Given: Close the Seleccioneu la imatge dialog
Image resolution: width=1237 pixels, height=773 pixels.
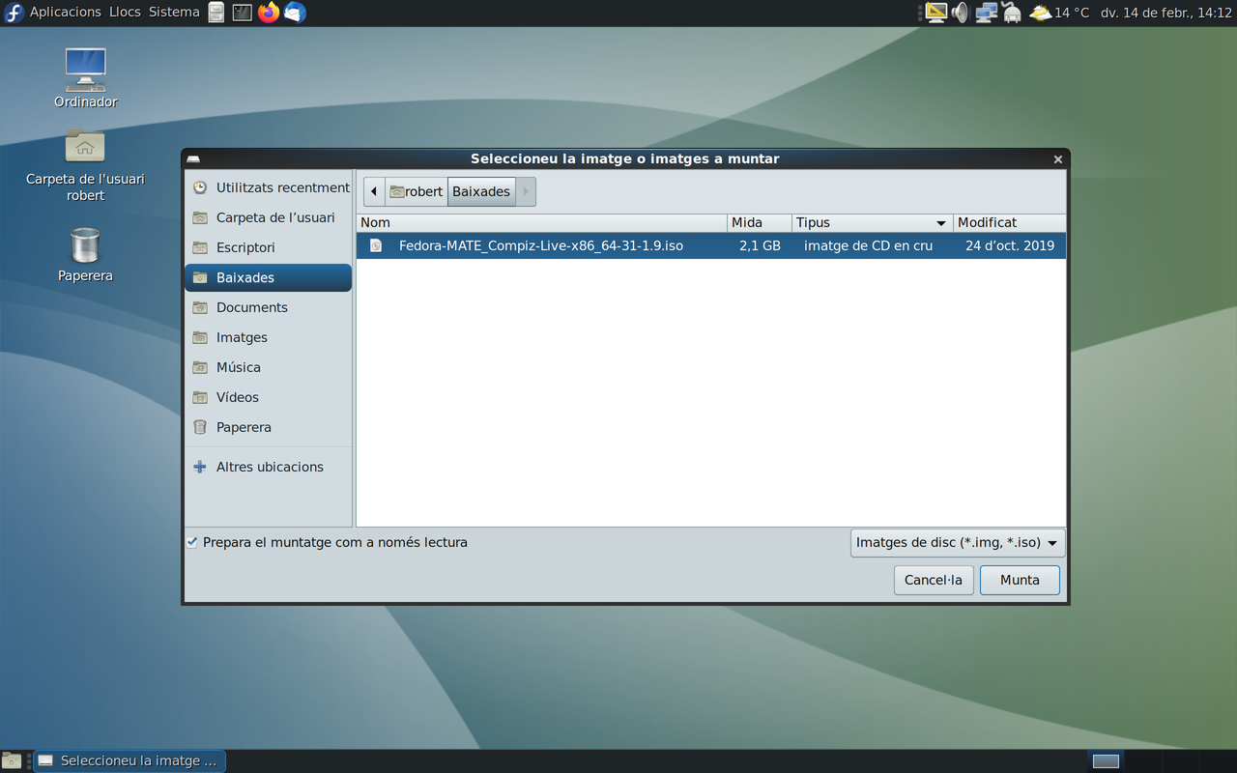Looking at the screenshot, I should click(1057, 159).
